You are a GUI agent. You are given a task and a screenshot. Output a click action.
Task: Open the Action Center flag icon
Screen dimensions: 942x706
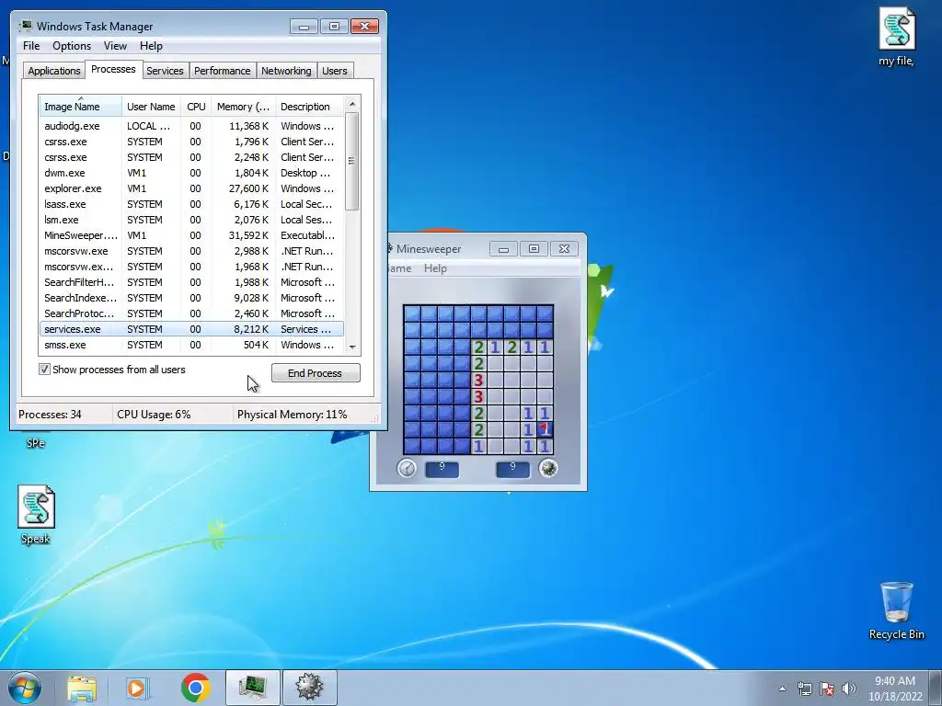tap(827, 689)
